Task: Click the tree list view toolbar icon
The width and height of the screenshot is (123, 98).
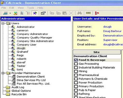Action: pyautogui.click(x=28, y=13)
